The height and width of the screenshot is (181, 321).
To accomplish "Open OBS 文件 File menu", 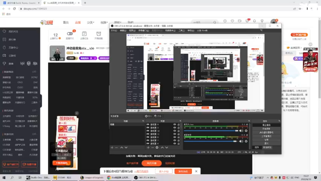I will 114,31.
